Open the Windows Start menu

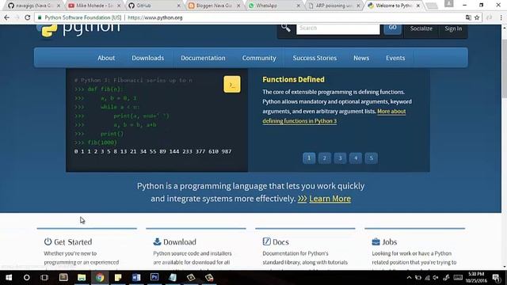(9, 277)
